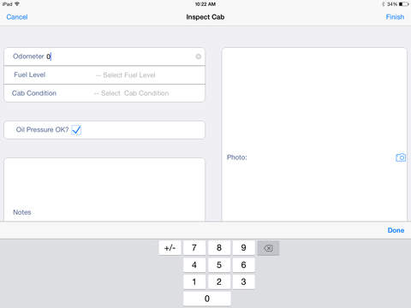The image size is (411, 308).
Task: Tap the Oil Pressure OK? label
Action: [x=42, y=130]
